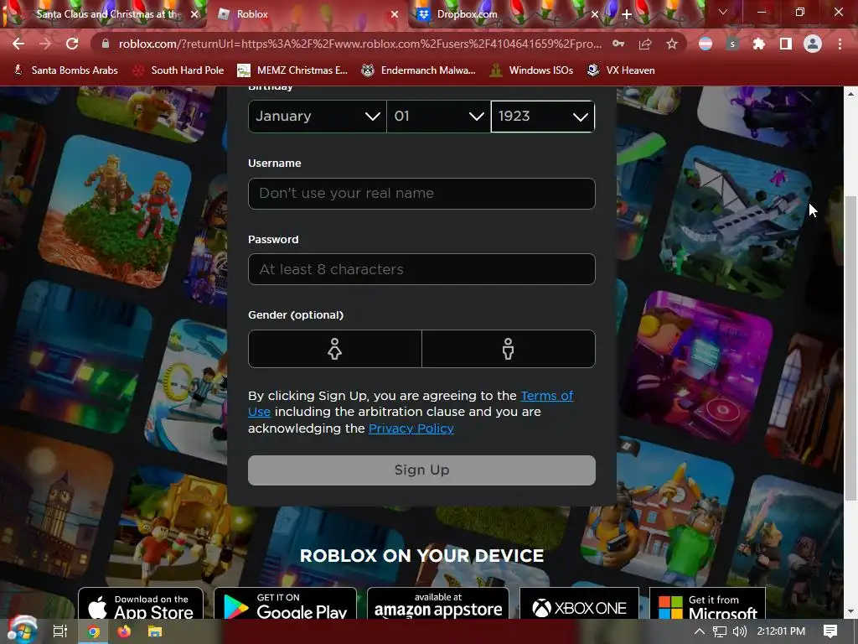Open the Privacy Policy link
Screen dimensions: 858x644
point(411,428)
